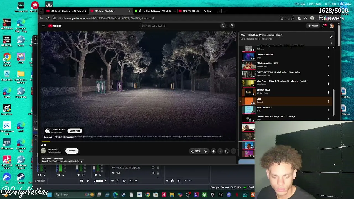Open Google Chrome from the taskbar
This screenshot has width=354, height=199.
148,195
